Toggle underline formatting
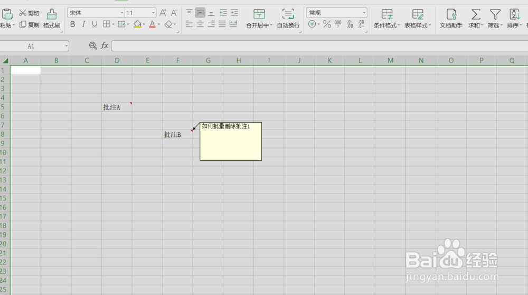Screen dimensions: 528x295 click(x=95, y=24)
